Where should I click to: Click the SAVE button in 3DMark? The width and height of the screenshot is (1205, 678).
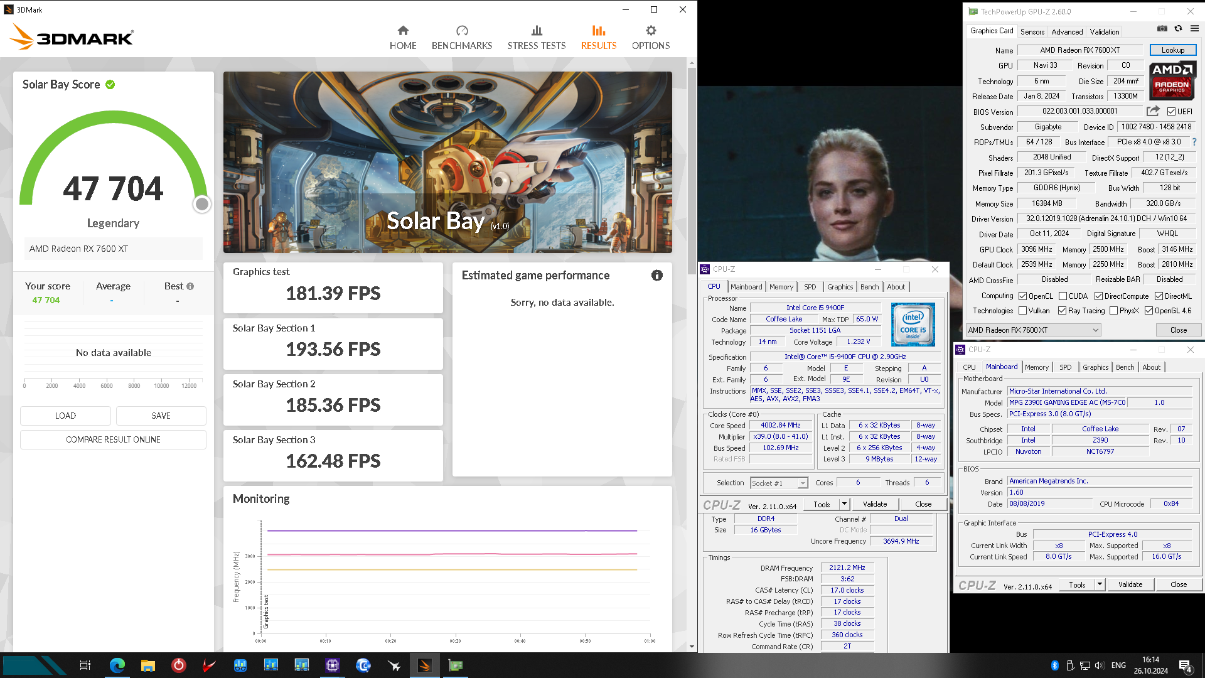coord(161,416)
